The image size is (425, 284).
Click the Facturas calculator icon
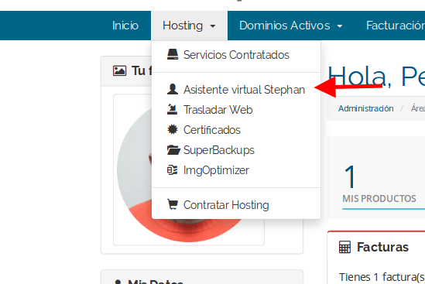coord(344,247)
